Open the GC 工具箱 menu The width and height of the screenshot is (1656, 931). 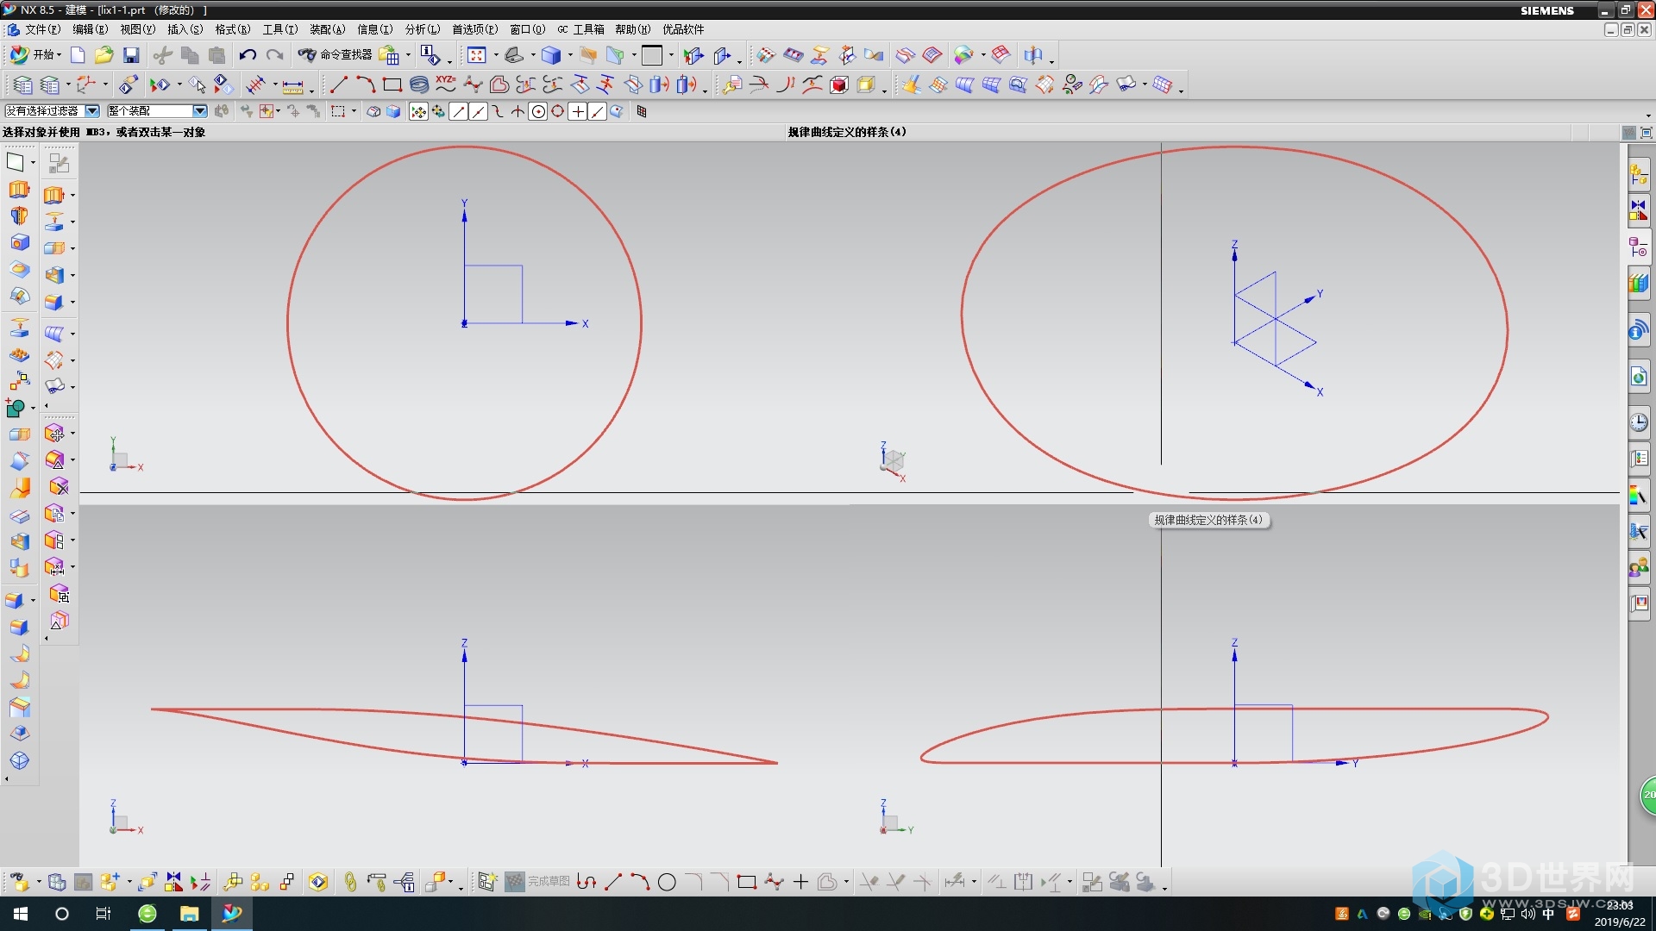(580, 29)
